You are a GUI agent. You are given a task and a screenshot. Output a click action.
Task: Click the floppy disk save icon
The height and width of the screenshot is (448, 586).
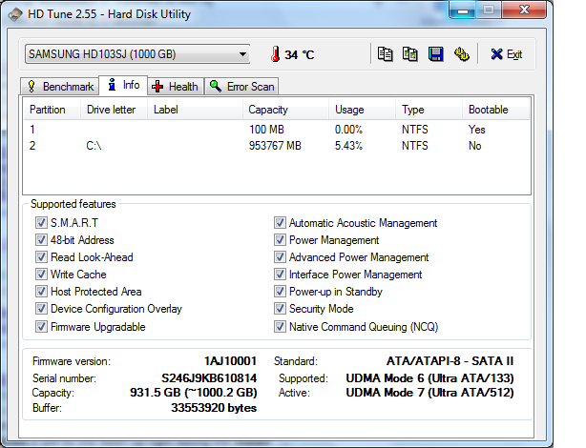(x=436, y=54)
